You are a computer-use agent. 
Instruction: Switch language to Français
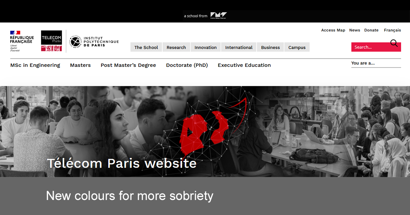tap(392, 30)
